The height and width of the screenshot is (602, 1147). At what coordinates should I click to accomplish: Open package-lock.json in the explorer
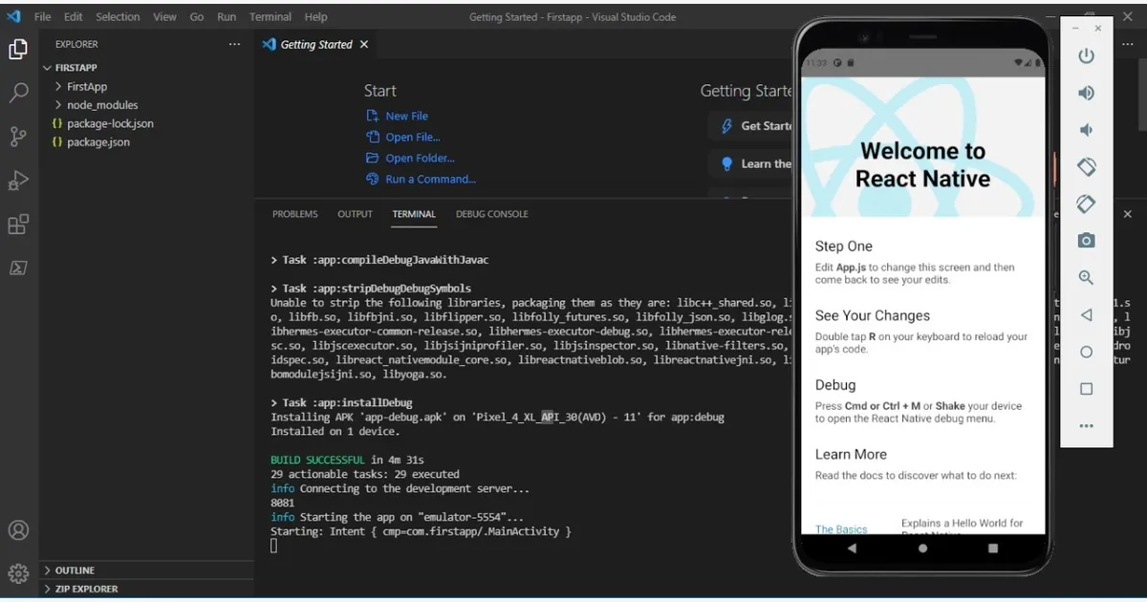click(x=110, y=124)
